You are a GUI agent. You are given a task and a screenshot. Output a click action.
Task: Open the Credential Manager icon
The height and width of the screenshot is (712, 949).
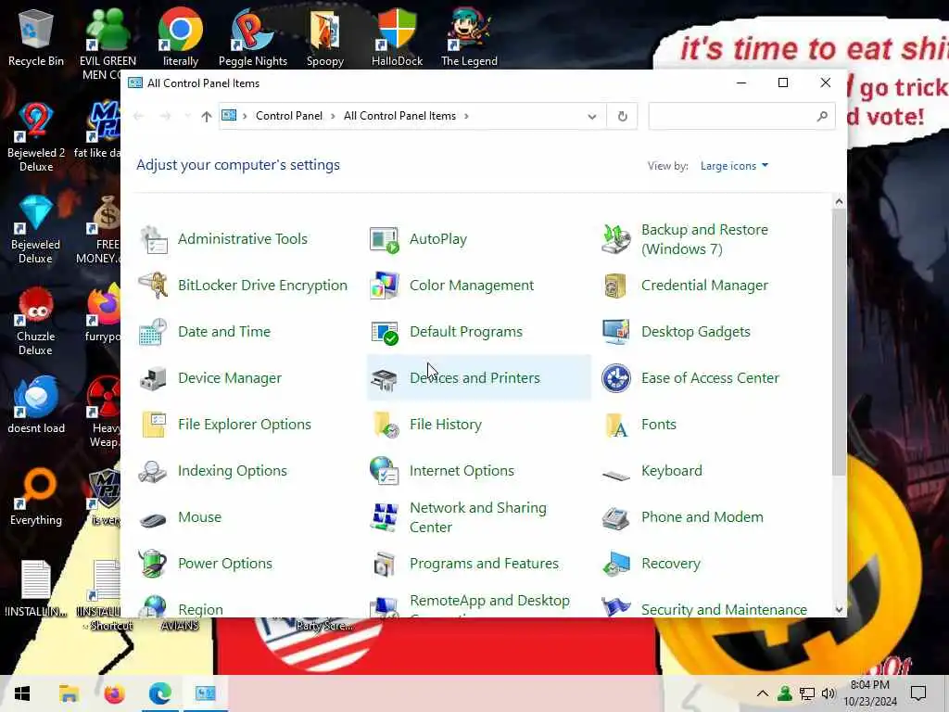coord(616,286)
